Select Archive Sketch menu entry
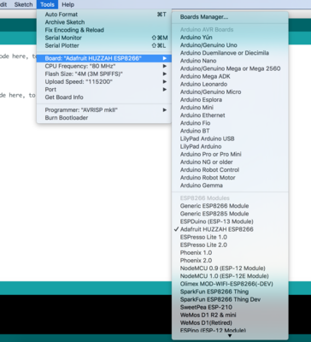 coord(104,22)
